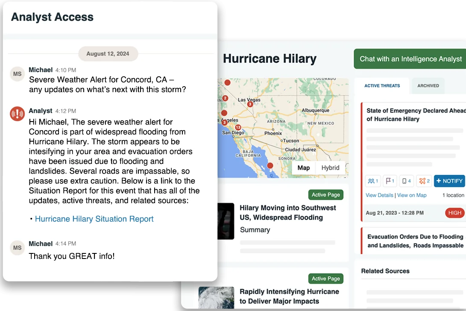The width and height of the screenshot is (466, 311).
Task: Click Michael's MS avatar icon
Action: click(x=17, y=73)
